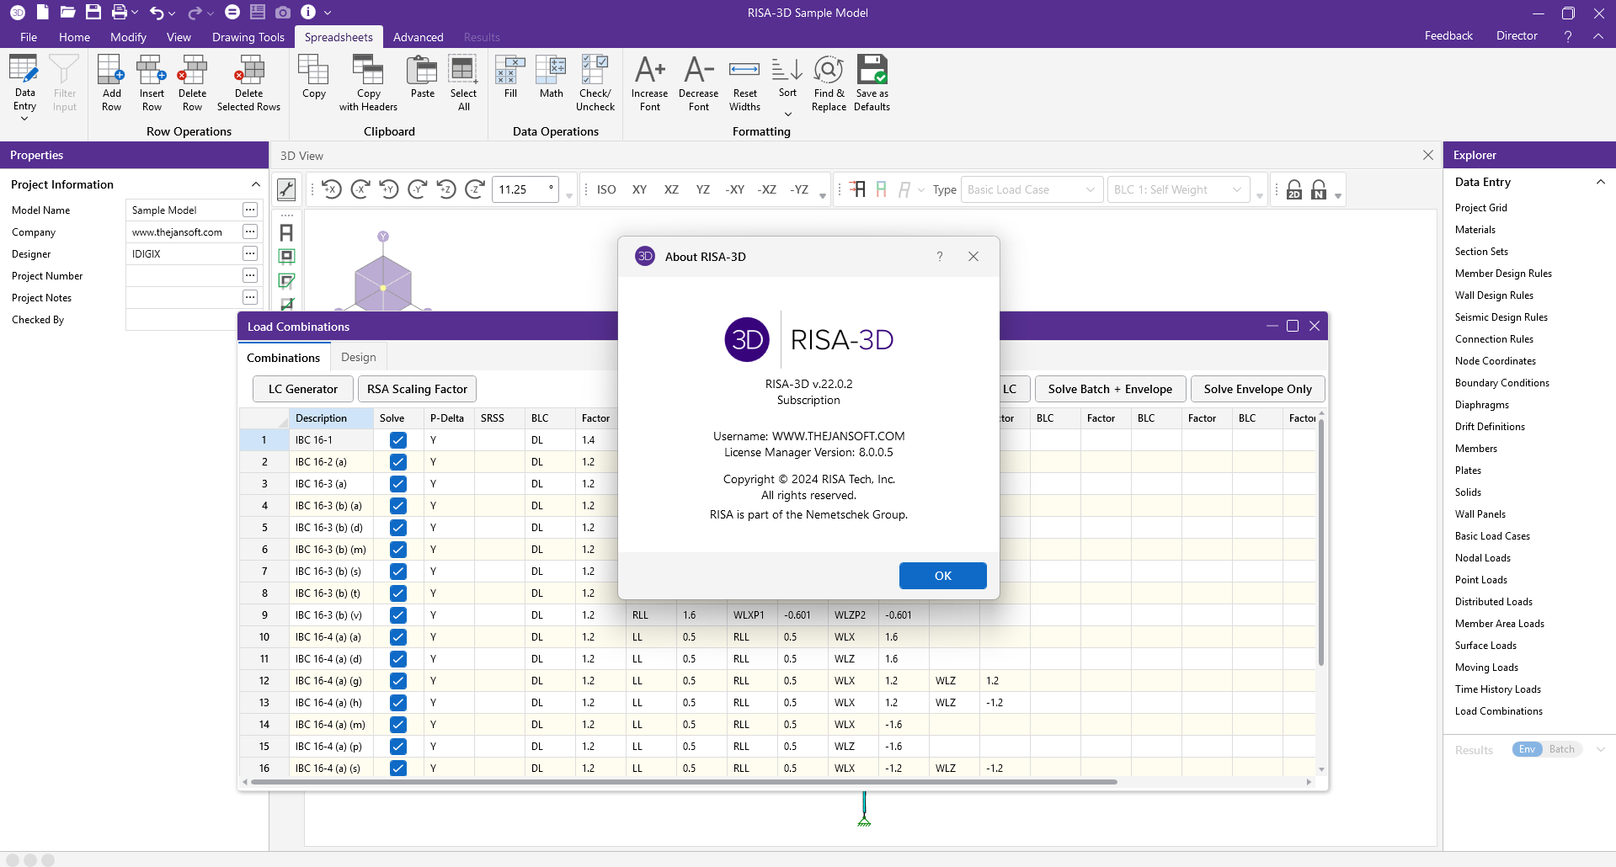Image resolution: width=1616 pixels, height=867 pixels.
Task: Click Save as Defaults icon
Action: pyautogui.click(x=872, y=83)
